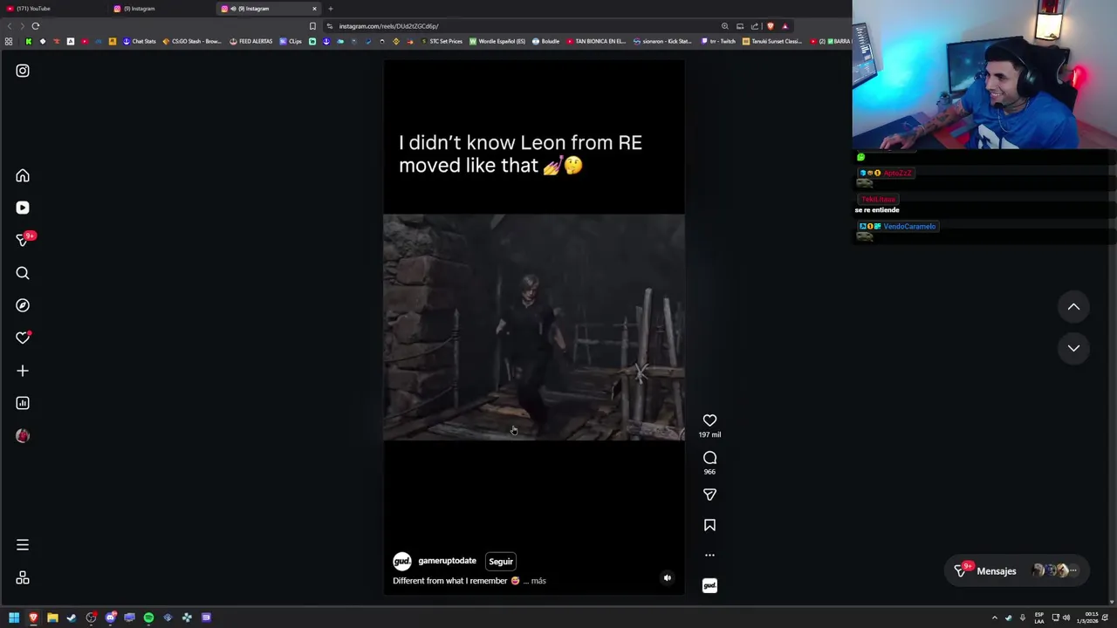
Task: Open the STC Set Prices bookmark
Action: [441, 41]
